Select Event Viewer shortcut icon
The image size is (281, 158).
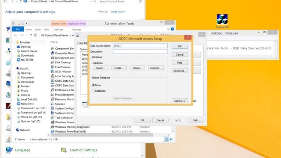pyautogui.click(x=53, y=67)
